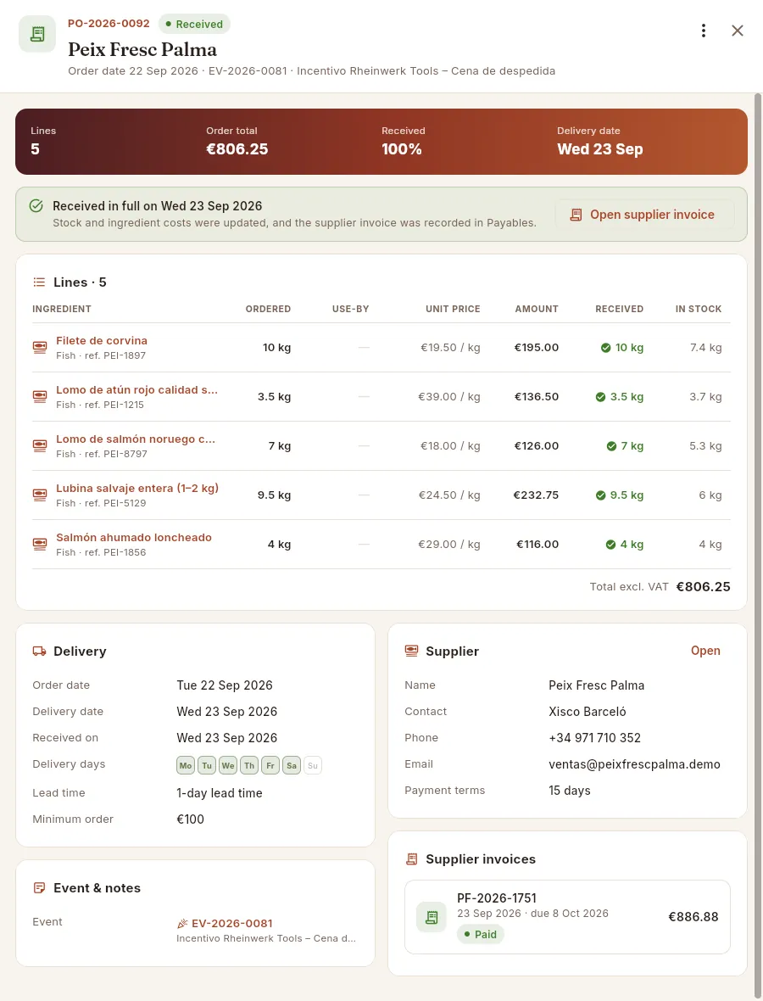763x1001 pixels.
Task: Toggle the We delivery day chip
Action: (228, 765)
